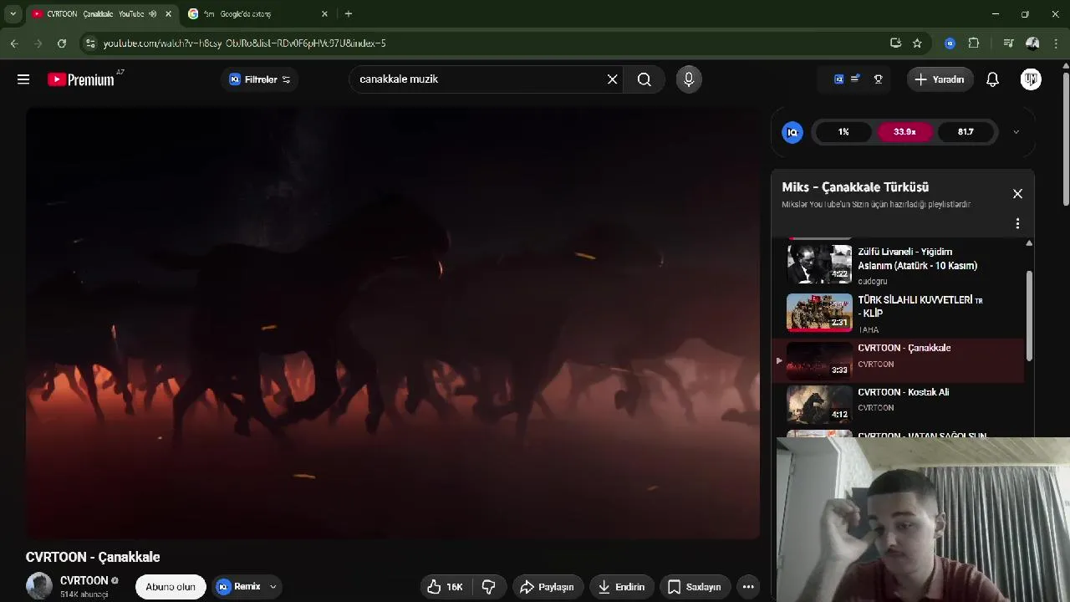This screenshot has width=1070, height=602.
Task: Open the tab search dropdown arrow
Action: [13, 14]
